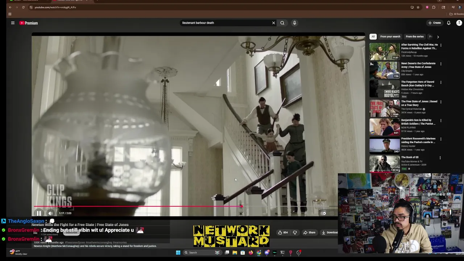
Task: Open After Surviving The Civil War thumbnail
Action: tap(385, 51)
